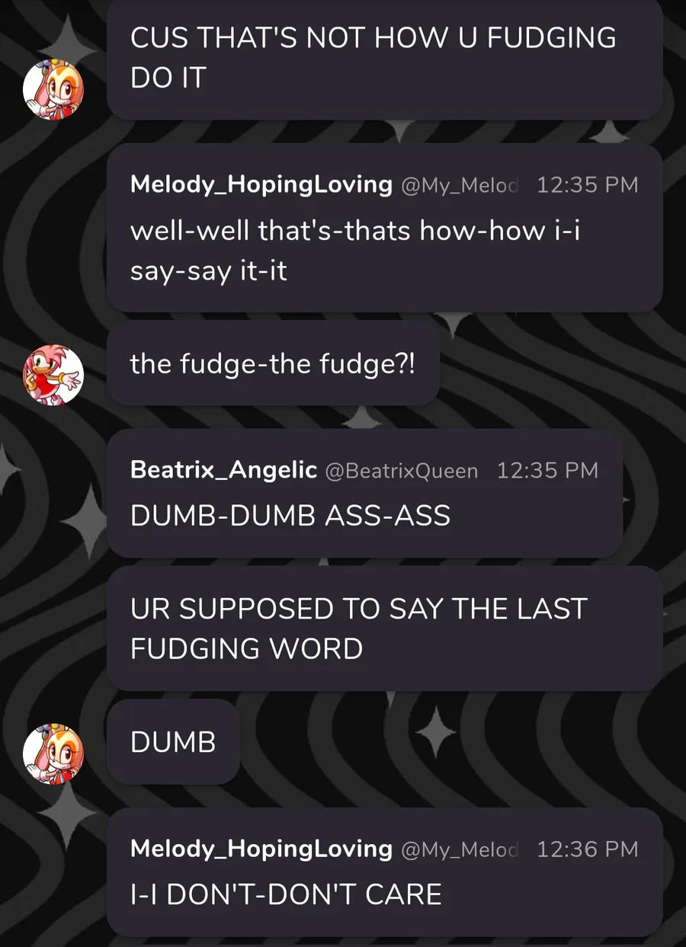Click the @My_Melod handle in upper message
The width and height of the screenshot is (686, 947).
pos(460,185)
